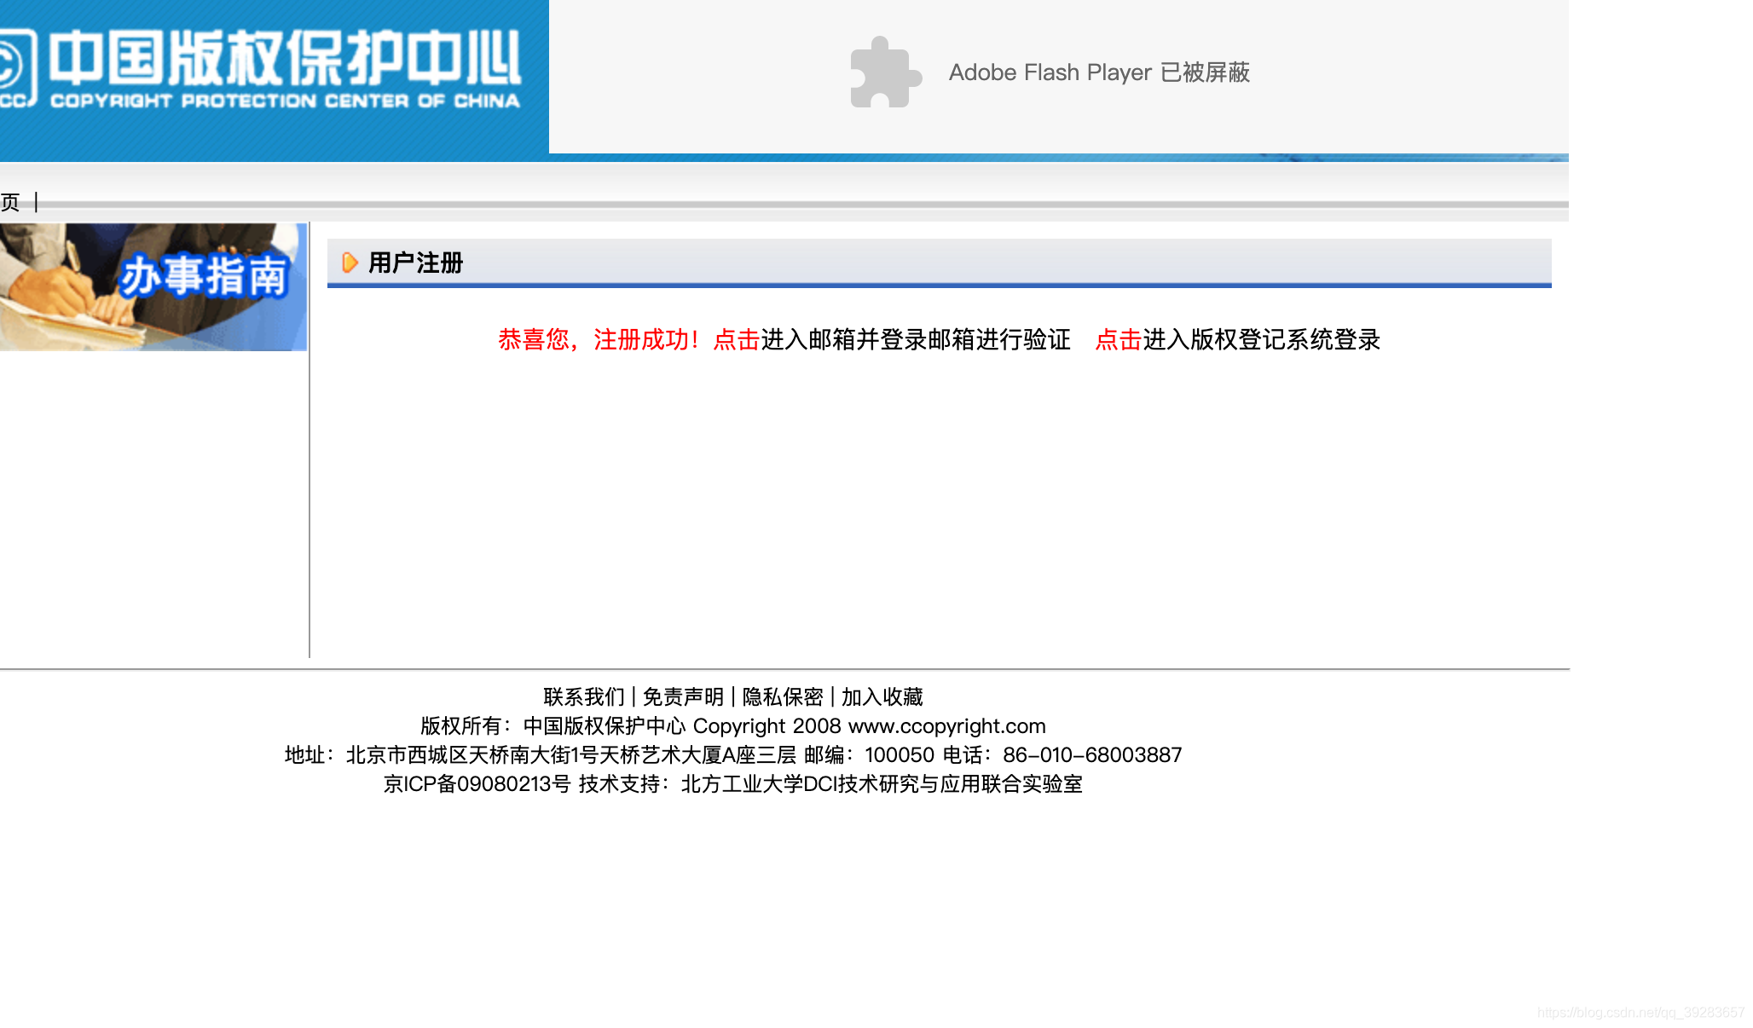
Task: Click the www.ccopyright.com address
Action: coord(946,726)
